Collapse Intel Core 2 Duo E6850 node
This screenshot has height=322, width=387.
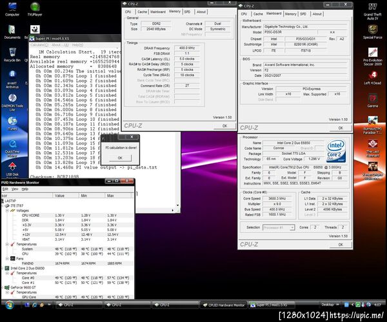3,268
